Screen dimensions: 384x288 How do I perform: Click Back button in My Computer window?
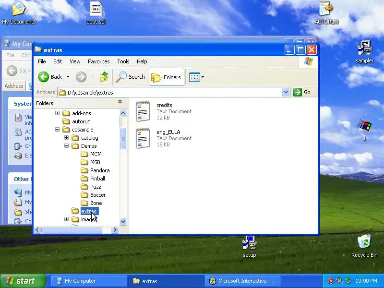coord(19,71)
